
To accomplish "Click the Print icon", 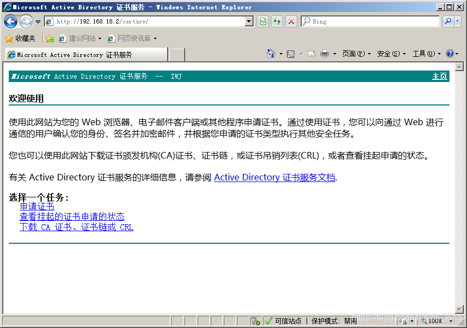I will (x=325, y=54).
